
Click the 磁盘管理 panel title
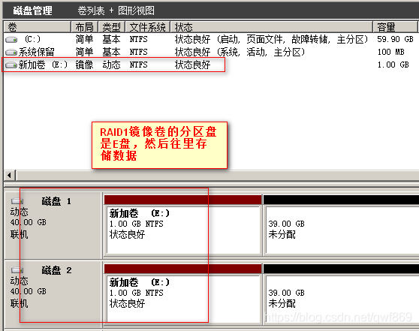[32, 11]
